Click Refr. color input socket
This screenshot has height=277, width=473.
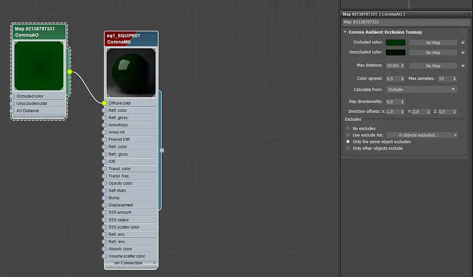tap(104, 147)
